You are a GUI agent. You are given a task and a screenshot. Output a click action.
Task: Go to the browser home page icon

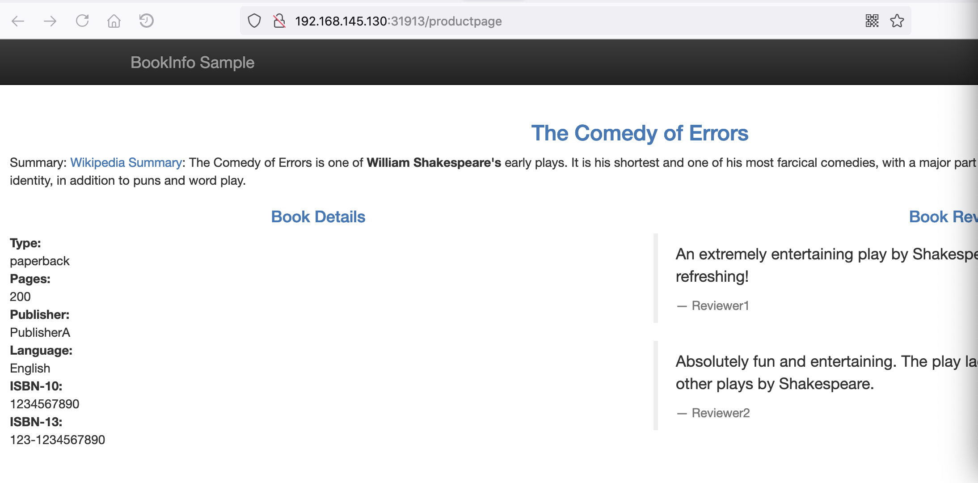[114, 21]
